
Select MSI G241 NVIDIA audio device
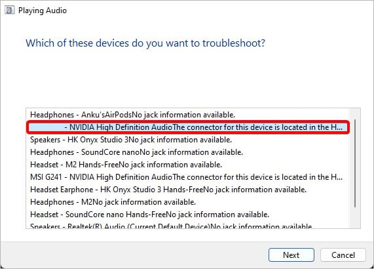click(186, 177)
